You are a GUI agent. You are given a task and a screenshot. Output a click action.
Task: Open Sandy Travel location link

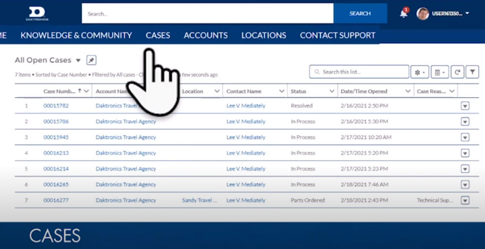199,200
